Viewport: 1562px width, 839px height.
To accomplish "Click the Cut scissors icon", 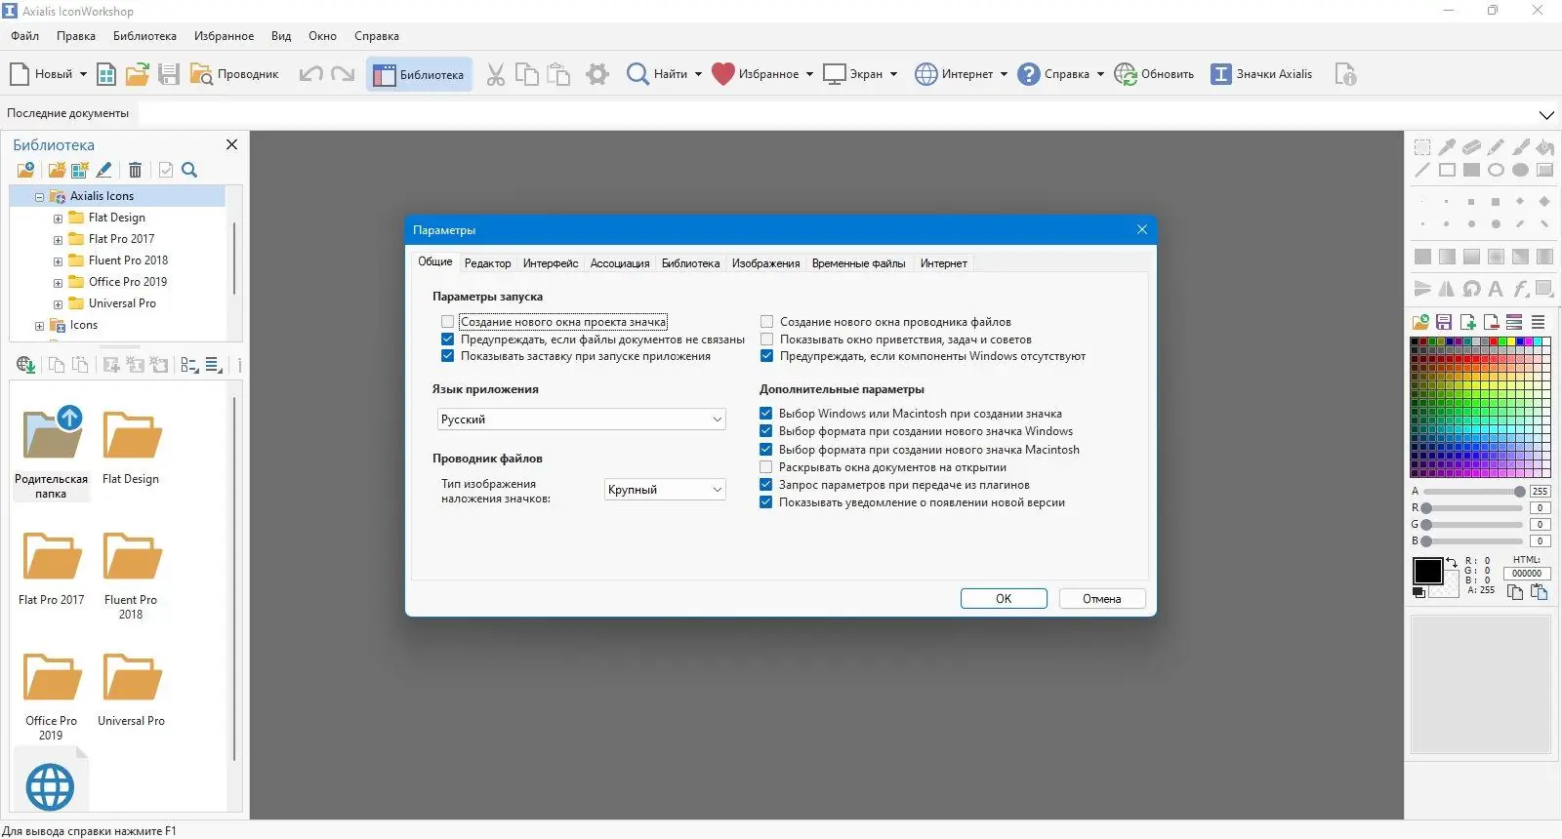I will 496,74.
